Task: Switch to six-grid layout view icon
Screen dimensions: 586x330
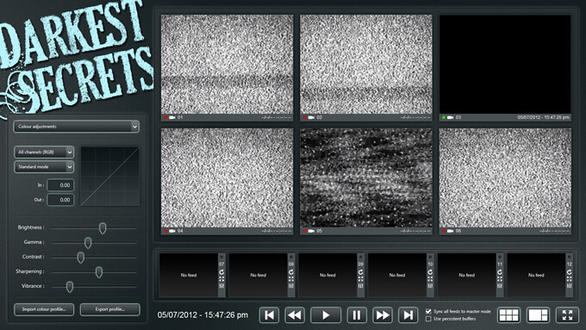Action: [508, 315]
